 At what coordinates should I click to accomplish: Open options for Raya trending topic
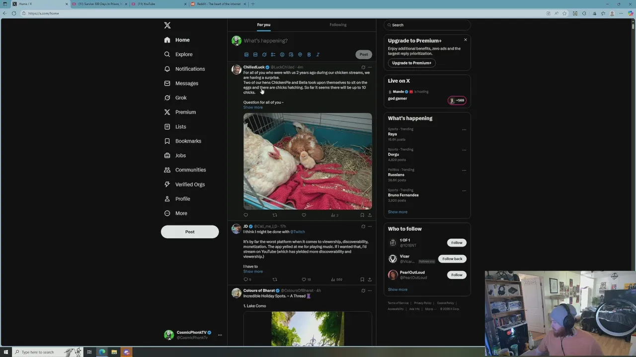tap(464, 130)
